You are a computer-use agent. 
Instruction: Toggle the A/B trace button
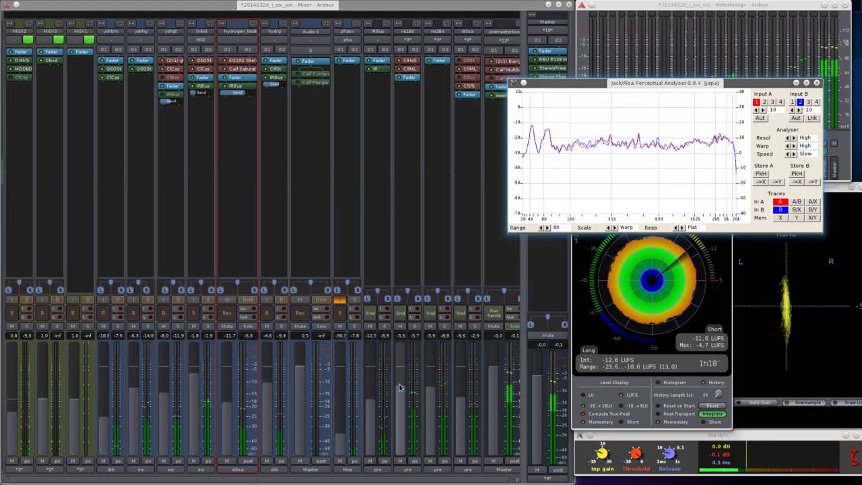pos(797,202)
